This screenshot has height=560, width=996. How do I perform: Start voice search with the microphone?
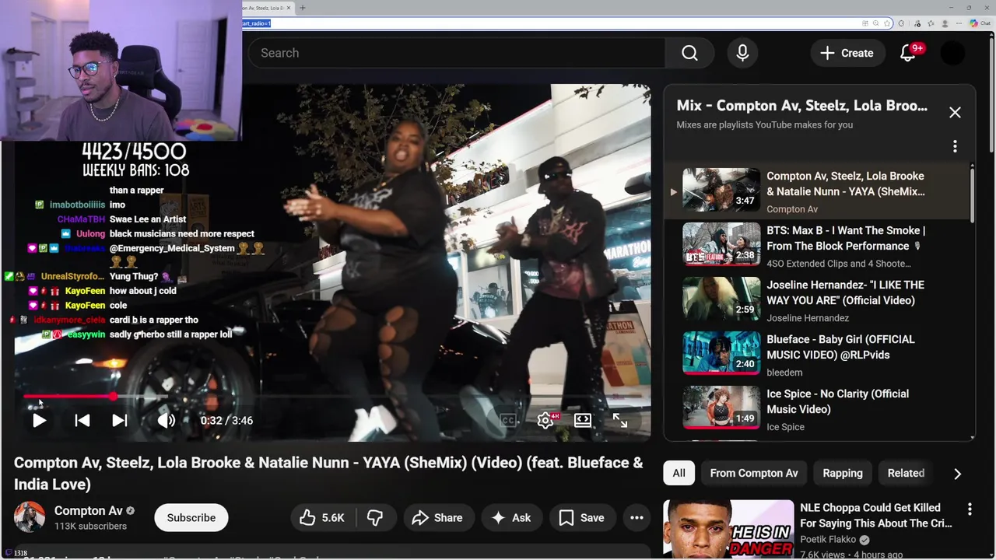point(742,53)
